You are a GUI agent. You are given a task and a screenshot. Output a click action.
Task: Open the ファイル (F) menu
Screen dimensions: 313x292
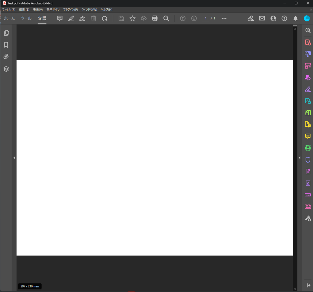pos(9,10)
